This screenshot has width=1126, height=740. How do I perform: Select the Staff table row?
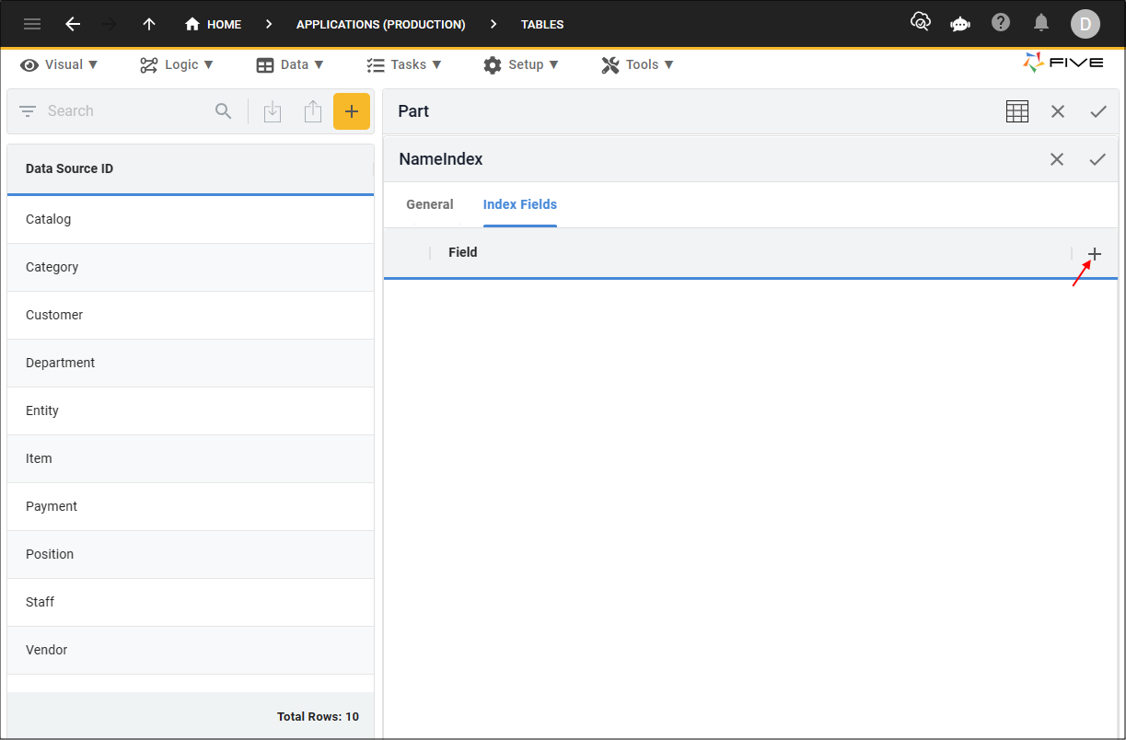pyautogui.click(x=191, y=602)
